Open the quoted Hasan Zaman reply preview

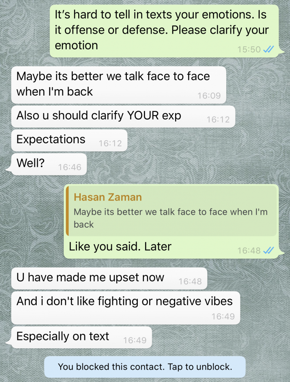click(x=171, y=211)
